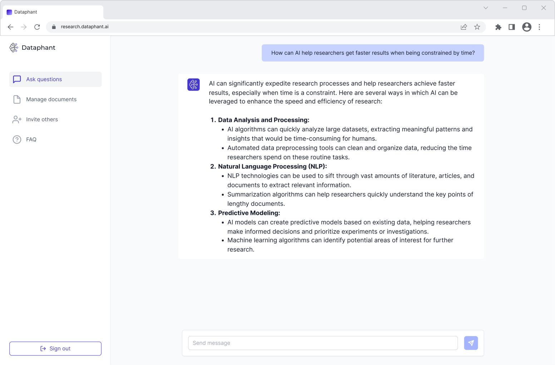Click the Invite others person icon
555x365 pixels.
point(17,119)
